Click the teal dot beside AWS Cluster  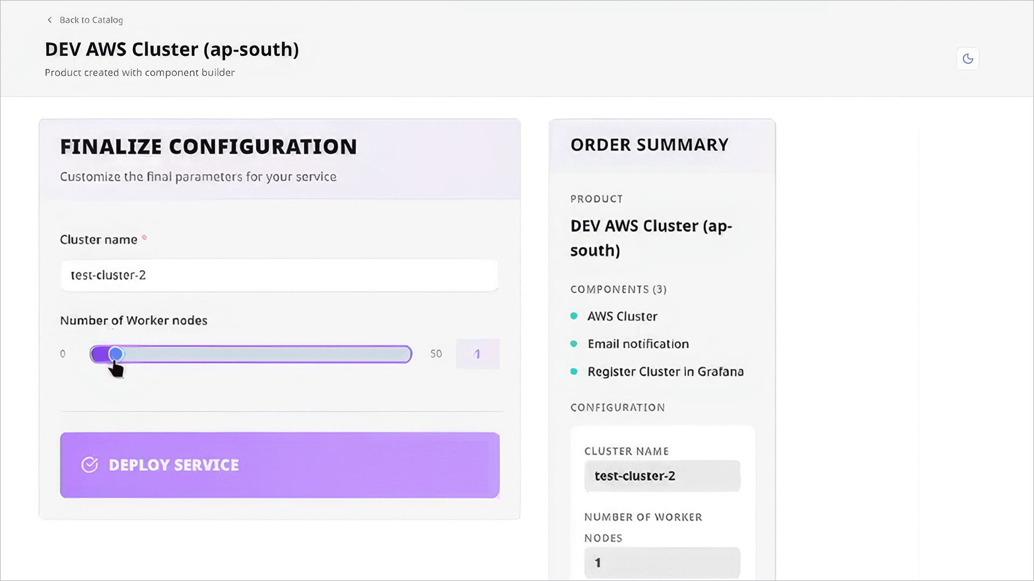[574, 317]
